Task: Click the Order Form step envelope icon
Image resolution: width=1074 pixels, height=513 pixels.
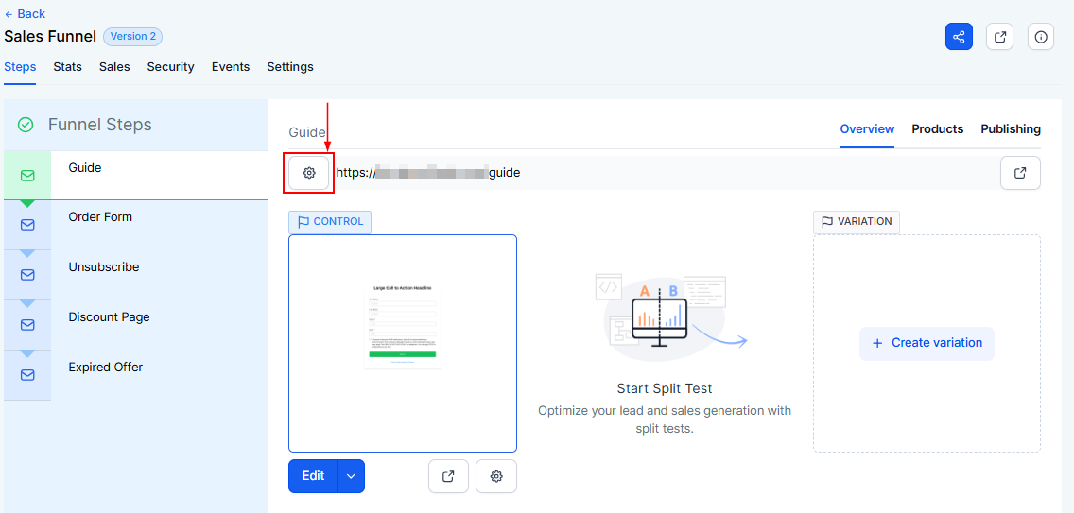Action: 27,225
